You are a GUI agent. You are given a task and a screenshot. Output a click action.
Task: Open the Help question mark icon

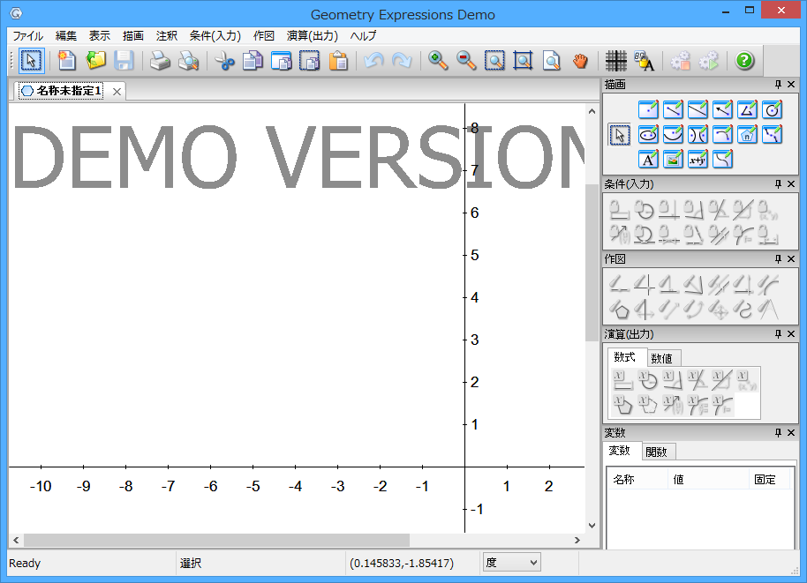744,61
